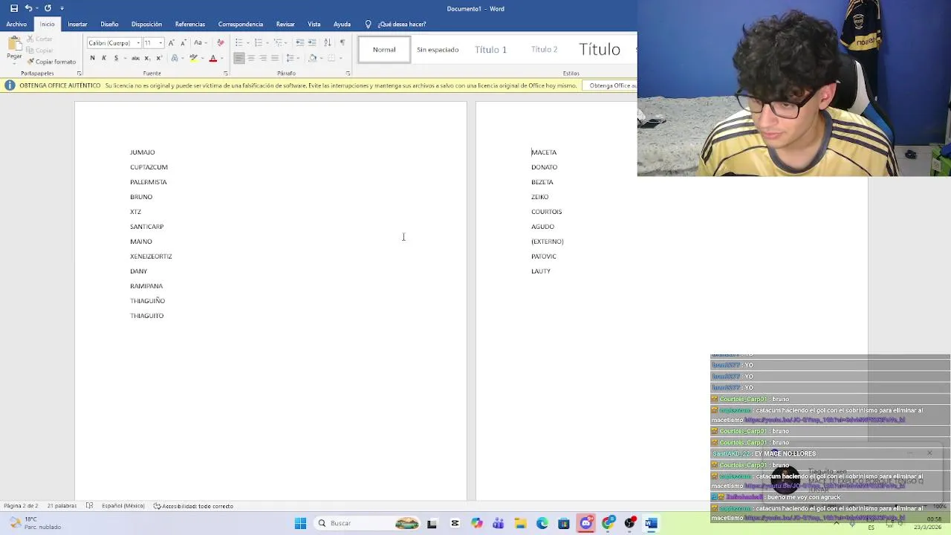The width and height of the screenshot is (951, 535).
Task: Toggle strikethrough (abc) formatting
Action: (135, 58)
